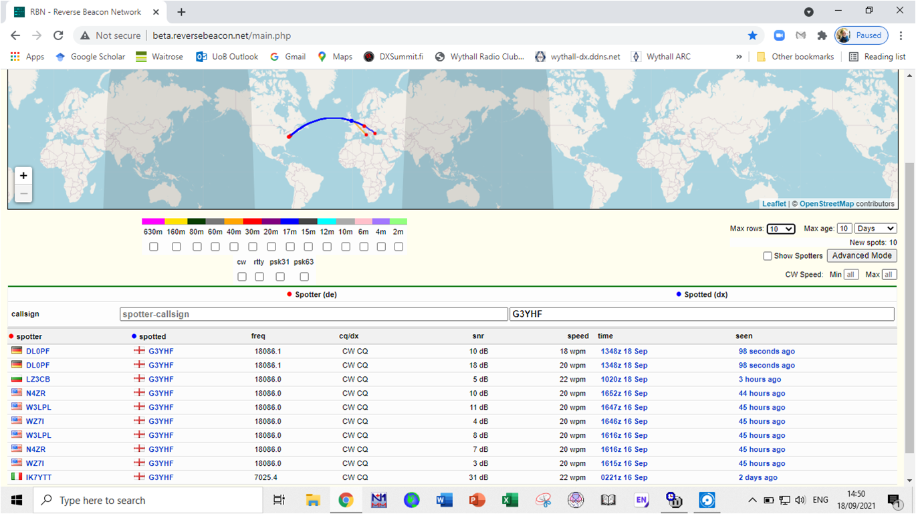
Task: Click the Advanced Mode button
Action: tap(862, 255)
